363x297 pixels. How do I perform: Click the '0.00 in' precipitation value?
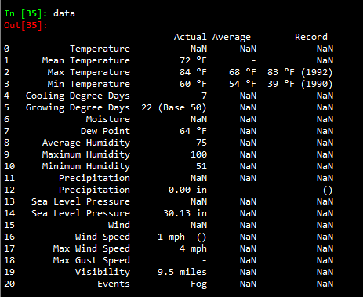click(x=187, y=190)
